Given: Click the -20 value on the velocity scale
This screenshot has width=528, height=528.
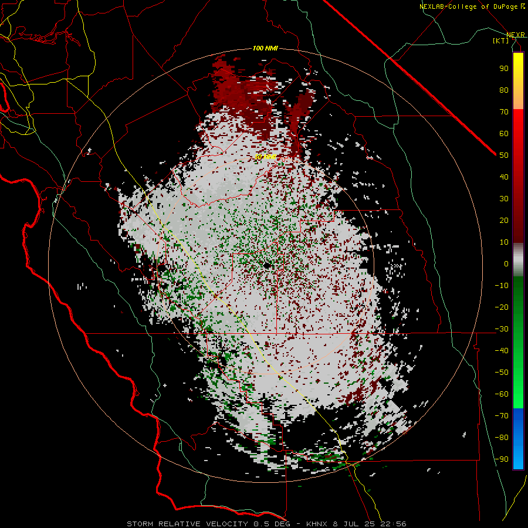Looking at the screenshot, I should pyautogui.click(x=502, y=307).
